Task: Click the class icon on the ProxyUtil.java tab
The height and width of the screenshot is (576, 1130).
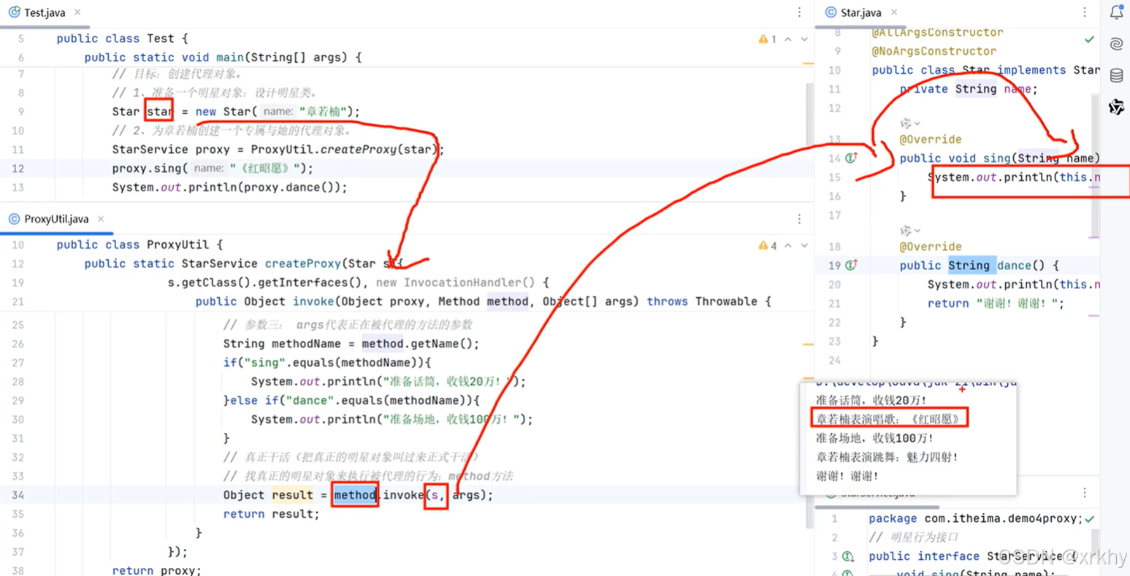Action: tap(14, 219)
